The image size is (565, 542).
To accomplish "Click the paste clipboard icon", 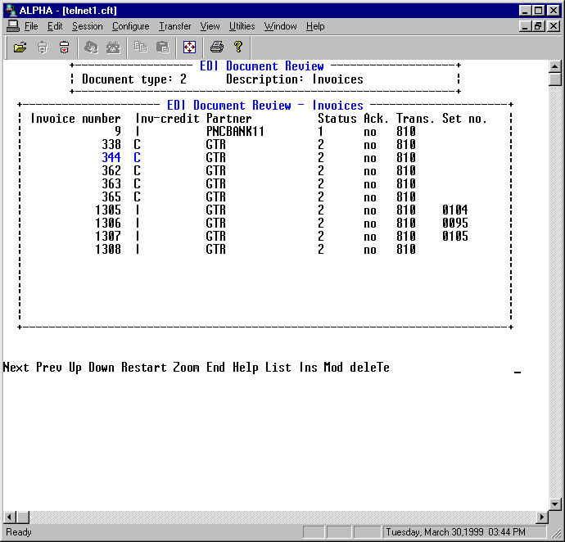I will (162, 47).
